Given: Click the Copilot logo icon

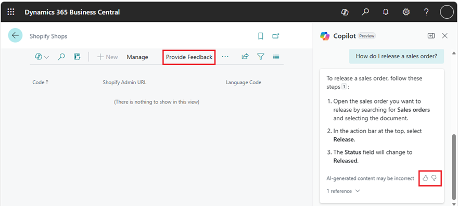Looking at the screenshot, I should point(325,36).
